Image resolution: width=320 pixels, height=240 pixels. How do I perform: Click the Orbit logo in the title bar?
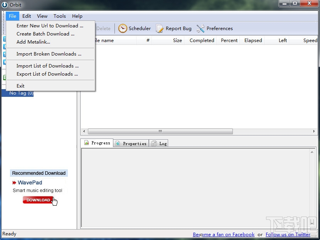click(x=4, y=5)
